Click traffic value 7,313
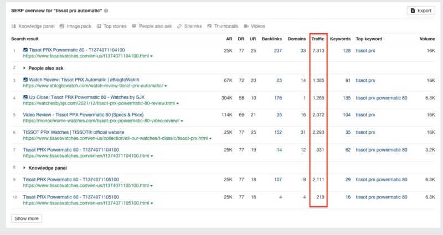This screenshot has height=235, width=443. coord(318,51)
